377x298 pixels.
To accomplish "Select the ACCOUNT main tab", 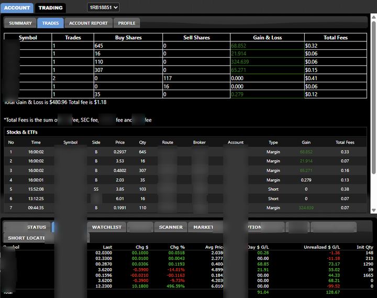I will coord(17,8).
